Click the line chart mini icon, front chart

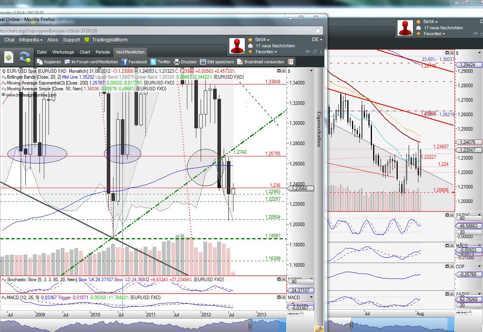point(301,314)
